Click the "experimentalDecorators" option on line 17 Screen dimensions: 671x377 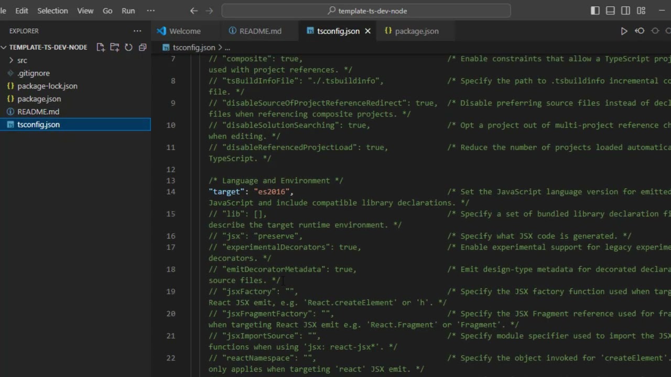[x=285, y=247]
